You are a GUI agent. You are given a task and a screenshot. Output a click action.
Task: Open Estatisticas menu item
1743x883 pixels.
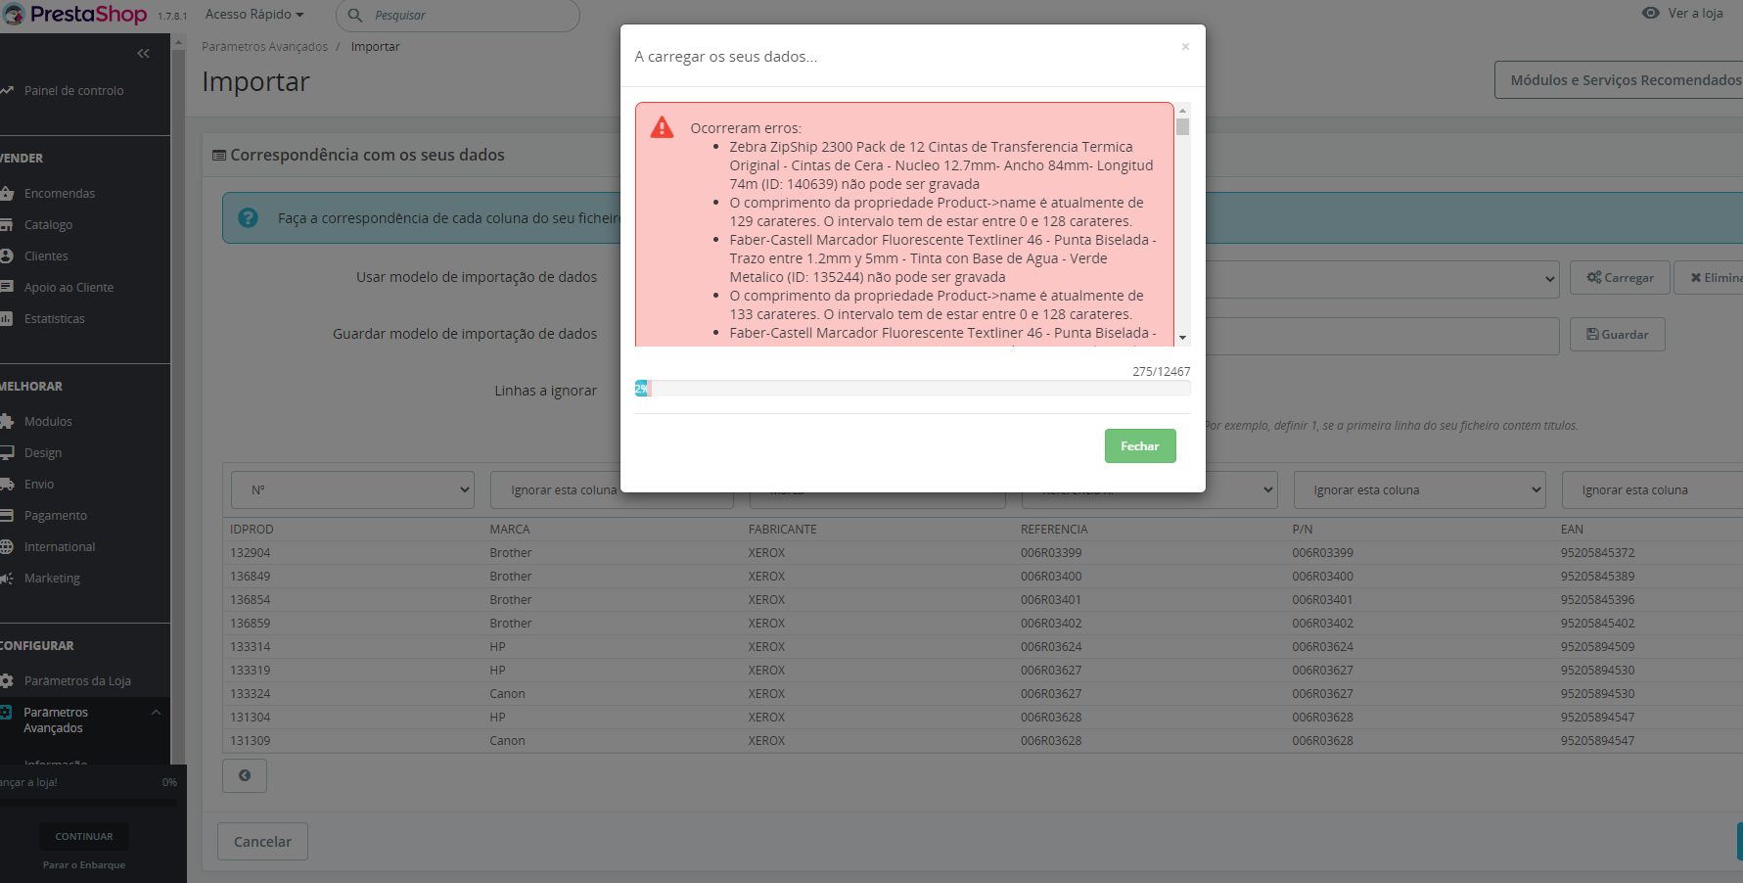pyautogui.click(x=55, y=318)
